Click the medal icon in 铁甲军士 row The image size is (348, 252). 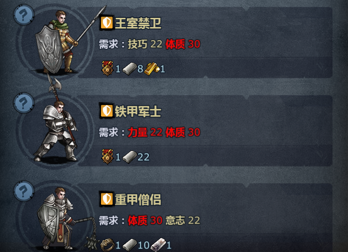coord(108,157)
